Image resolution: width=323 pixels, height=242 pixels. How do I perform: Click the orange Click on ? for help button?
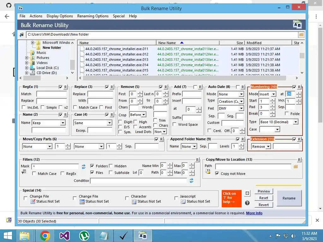click(x=232, y=199)
